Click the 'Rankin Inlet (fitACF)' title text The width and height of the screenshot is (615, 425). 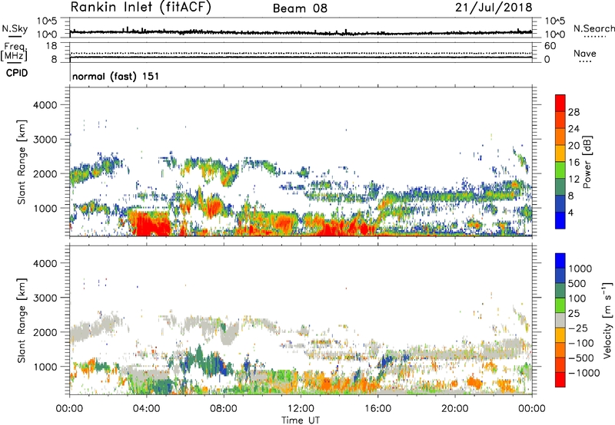(x=141, y=8)
